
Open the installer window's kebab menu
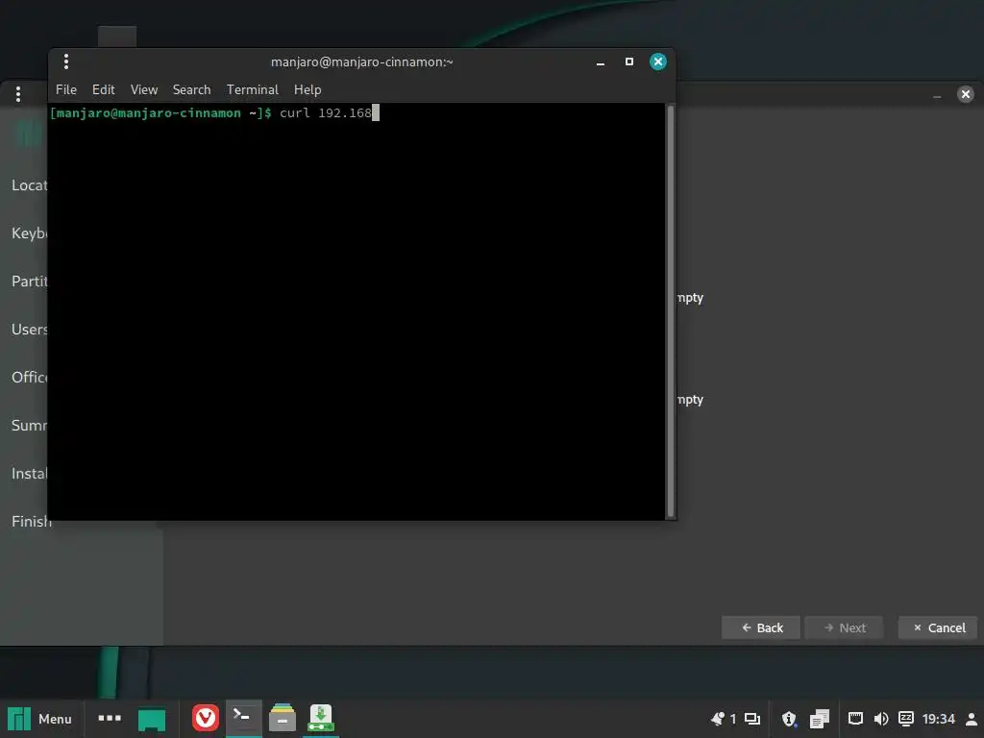tap(18, 94)
